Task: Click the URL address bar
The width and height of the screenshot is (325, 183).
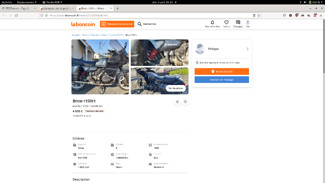Action: 150,15
